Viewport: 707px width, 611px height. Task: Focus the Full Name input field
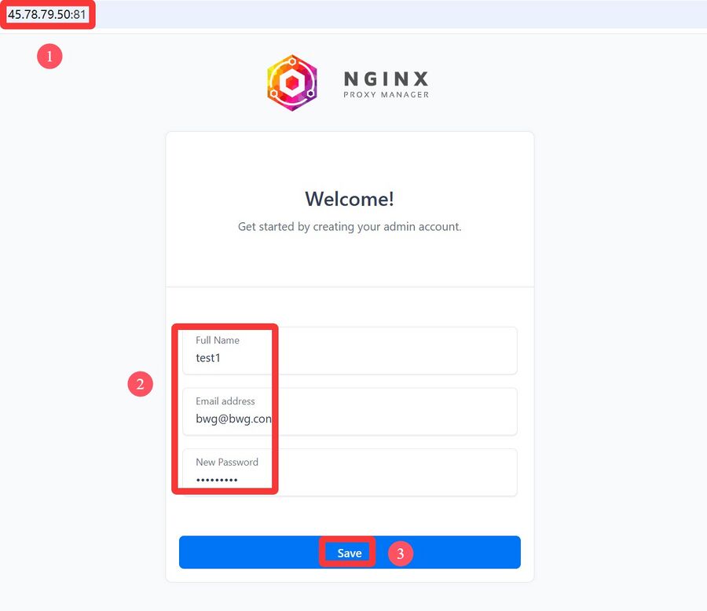point(350,350)
